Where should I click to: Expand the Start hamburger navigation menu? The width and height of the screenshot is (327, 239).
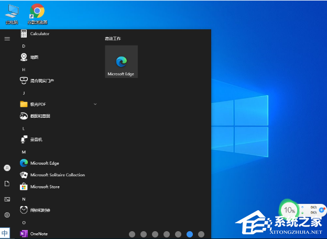[7, 38]
